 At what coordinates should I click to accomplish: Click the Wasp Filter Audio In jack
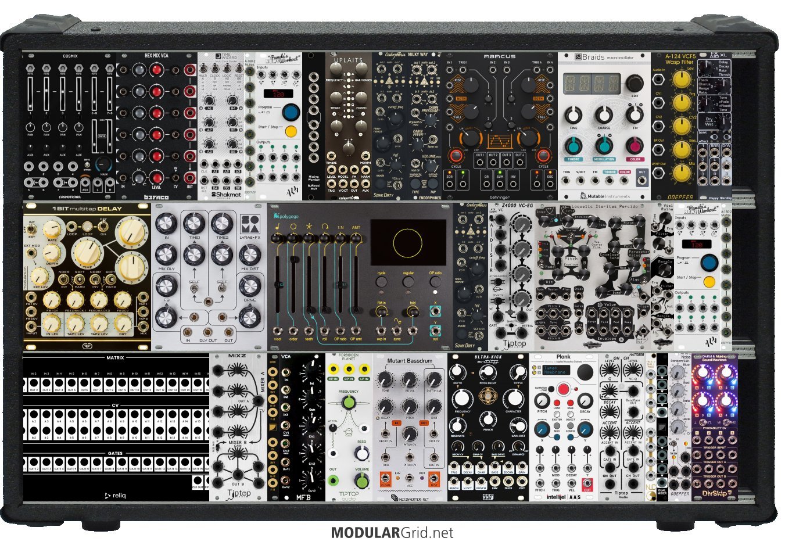point(658,80)
